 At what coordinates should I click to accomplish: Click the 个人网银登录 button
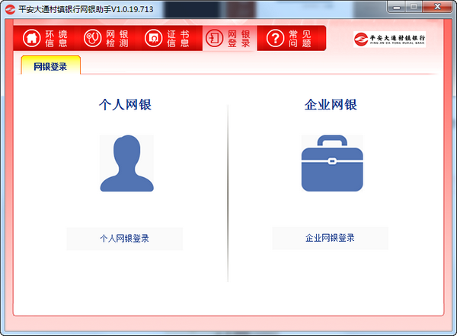click(125, 239)
